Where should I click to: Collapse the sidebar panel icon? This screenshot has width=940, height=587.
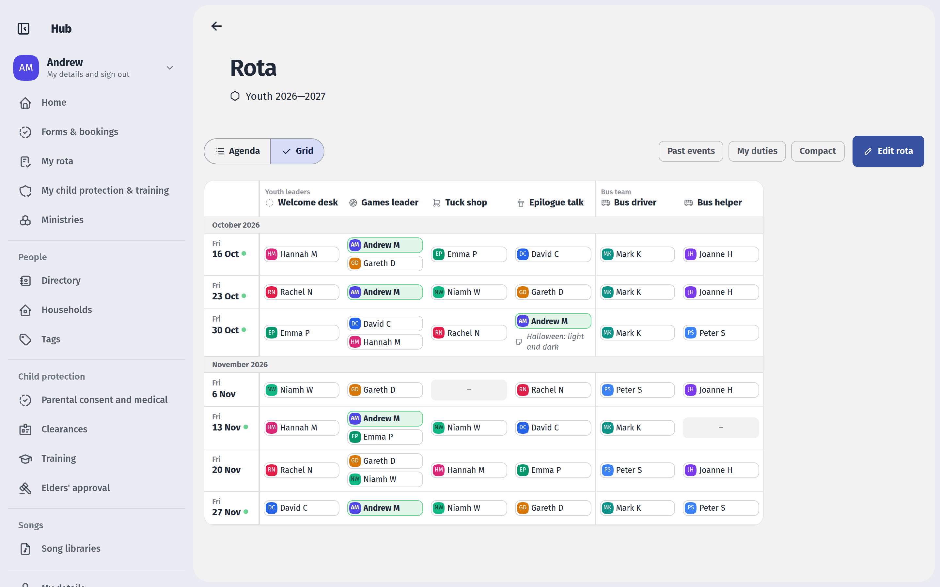(x=24, y=29)
